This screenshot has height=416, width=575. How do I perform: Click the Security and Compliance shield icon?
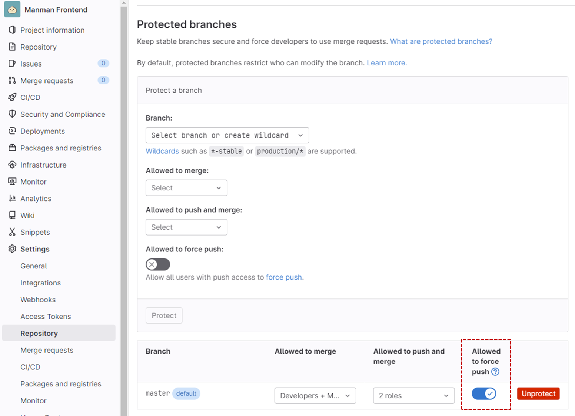coord(12,114)
